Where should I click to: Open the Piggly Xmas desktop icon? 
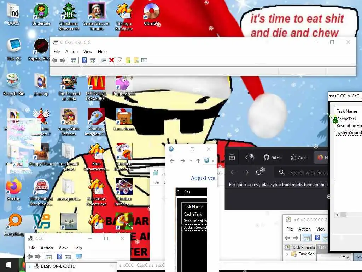(124, 86)
